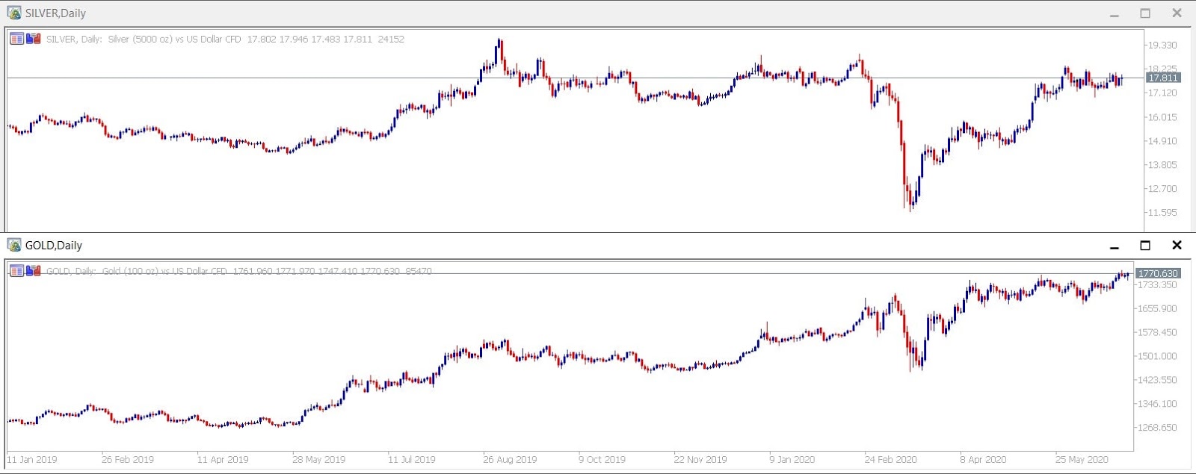Click the GOLD chart window title icon

click(x=14, y=245)
